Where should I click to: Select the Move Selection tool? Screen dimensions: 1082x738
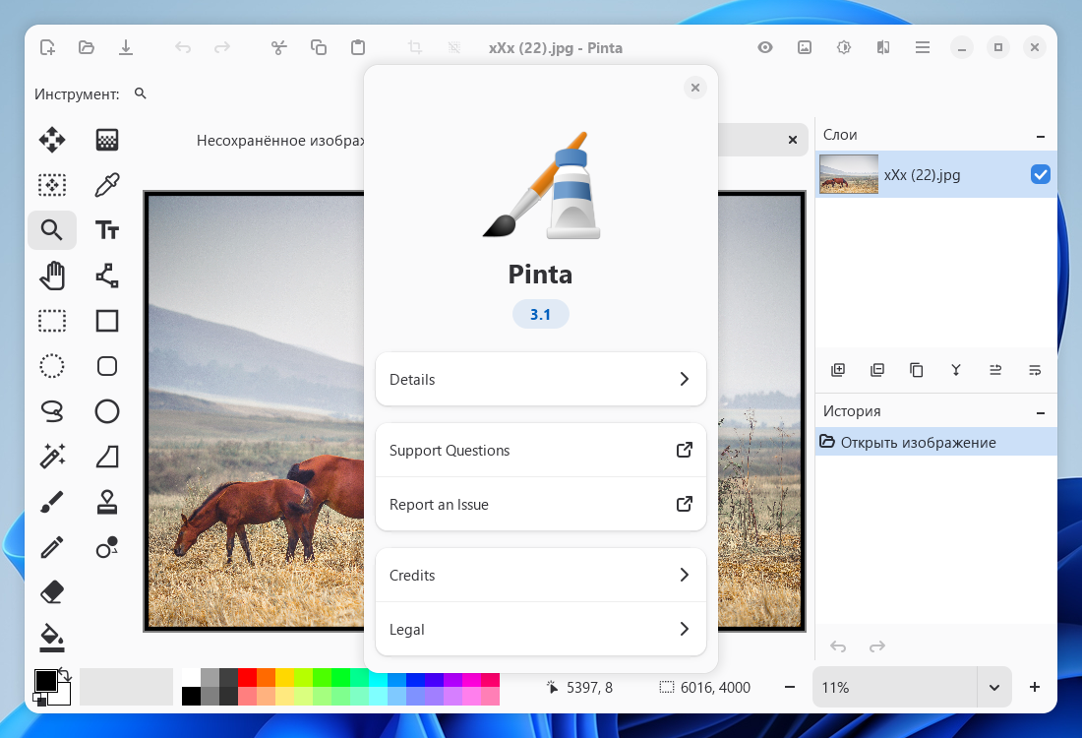tap(52, 185)
